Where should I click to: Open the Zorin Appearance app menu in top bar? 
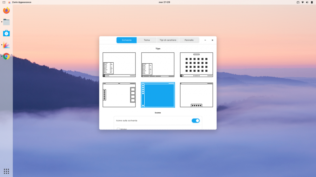[20, 2]
